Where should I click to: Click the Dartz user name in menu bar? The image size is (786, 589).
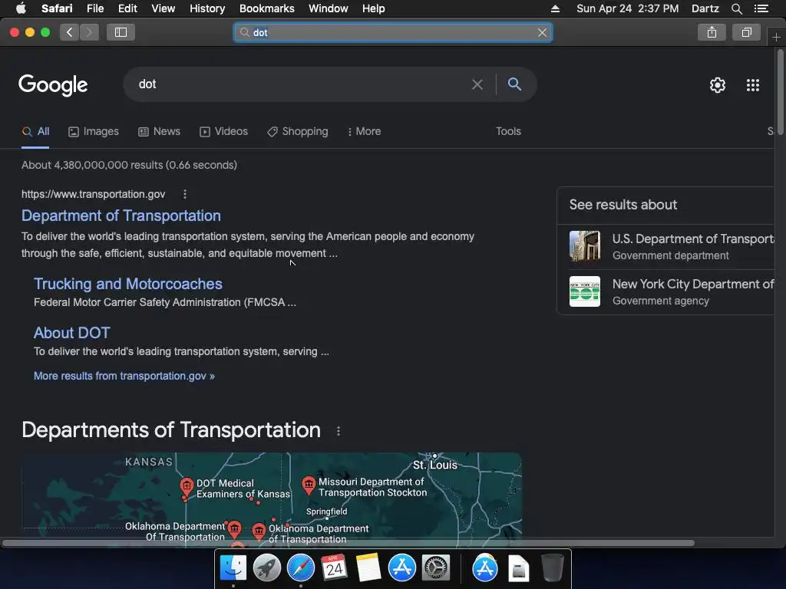pyautogui.click(x=705, y=8)
